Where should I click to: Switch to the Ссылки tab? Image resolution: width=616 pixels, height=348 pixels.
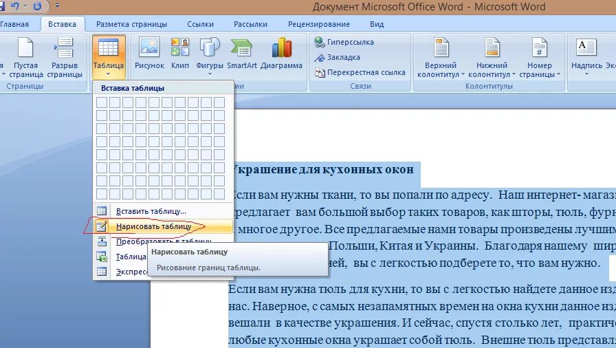pyautogui.click(x=200, y=24)
